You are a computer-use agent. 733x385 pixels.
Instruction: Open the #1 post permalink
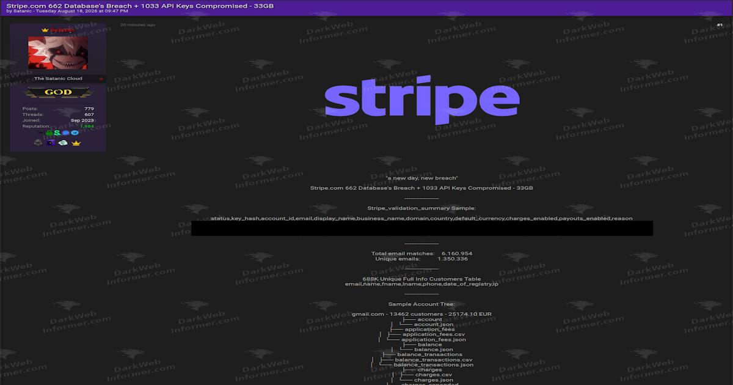click(x=720, y=25)
